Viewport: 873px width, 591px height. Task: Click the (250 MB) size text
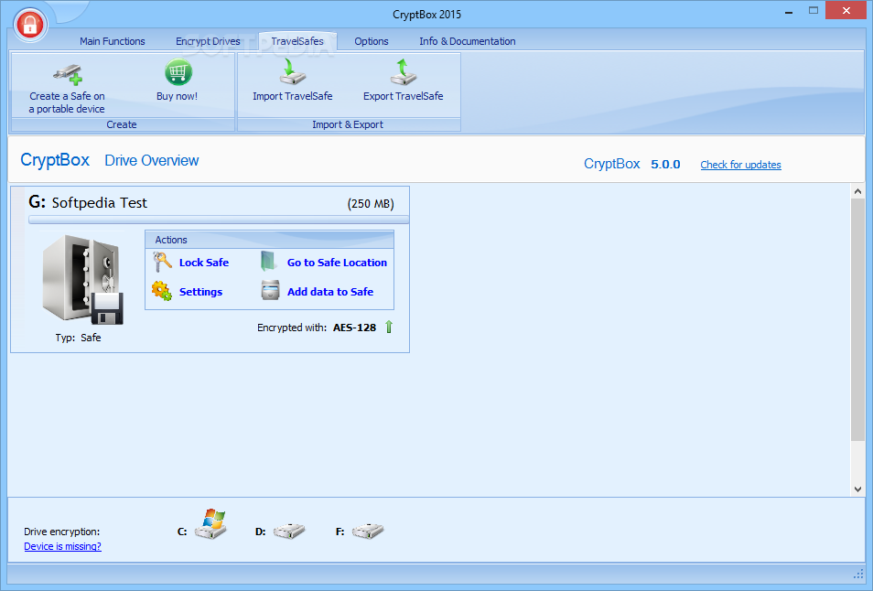coord(371,204)
